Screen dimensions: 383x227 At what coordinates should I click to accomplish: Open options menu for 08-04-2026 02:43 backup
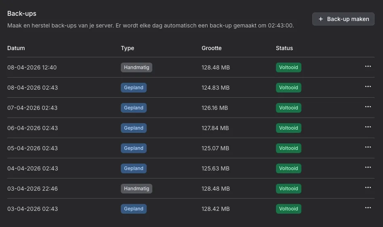click(368, 87)
